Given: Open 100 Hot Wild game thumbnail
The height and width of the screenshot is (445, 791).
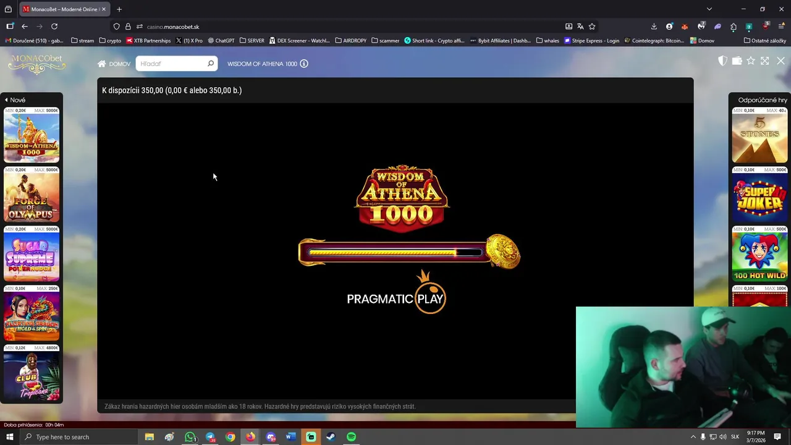Looking at the screenshot, I should pos(759,254).
